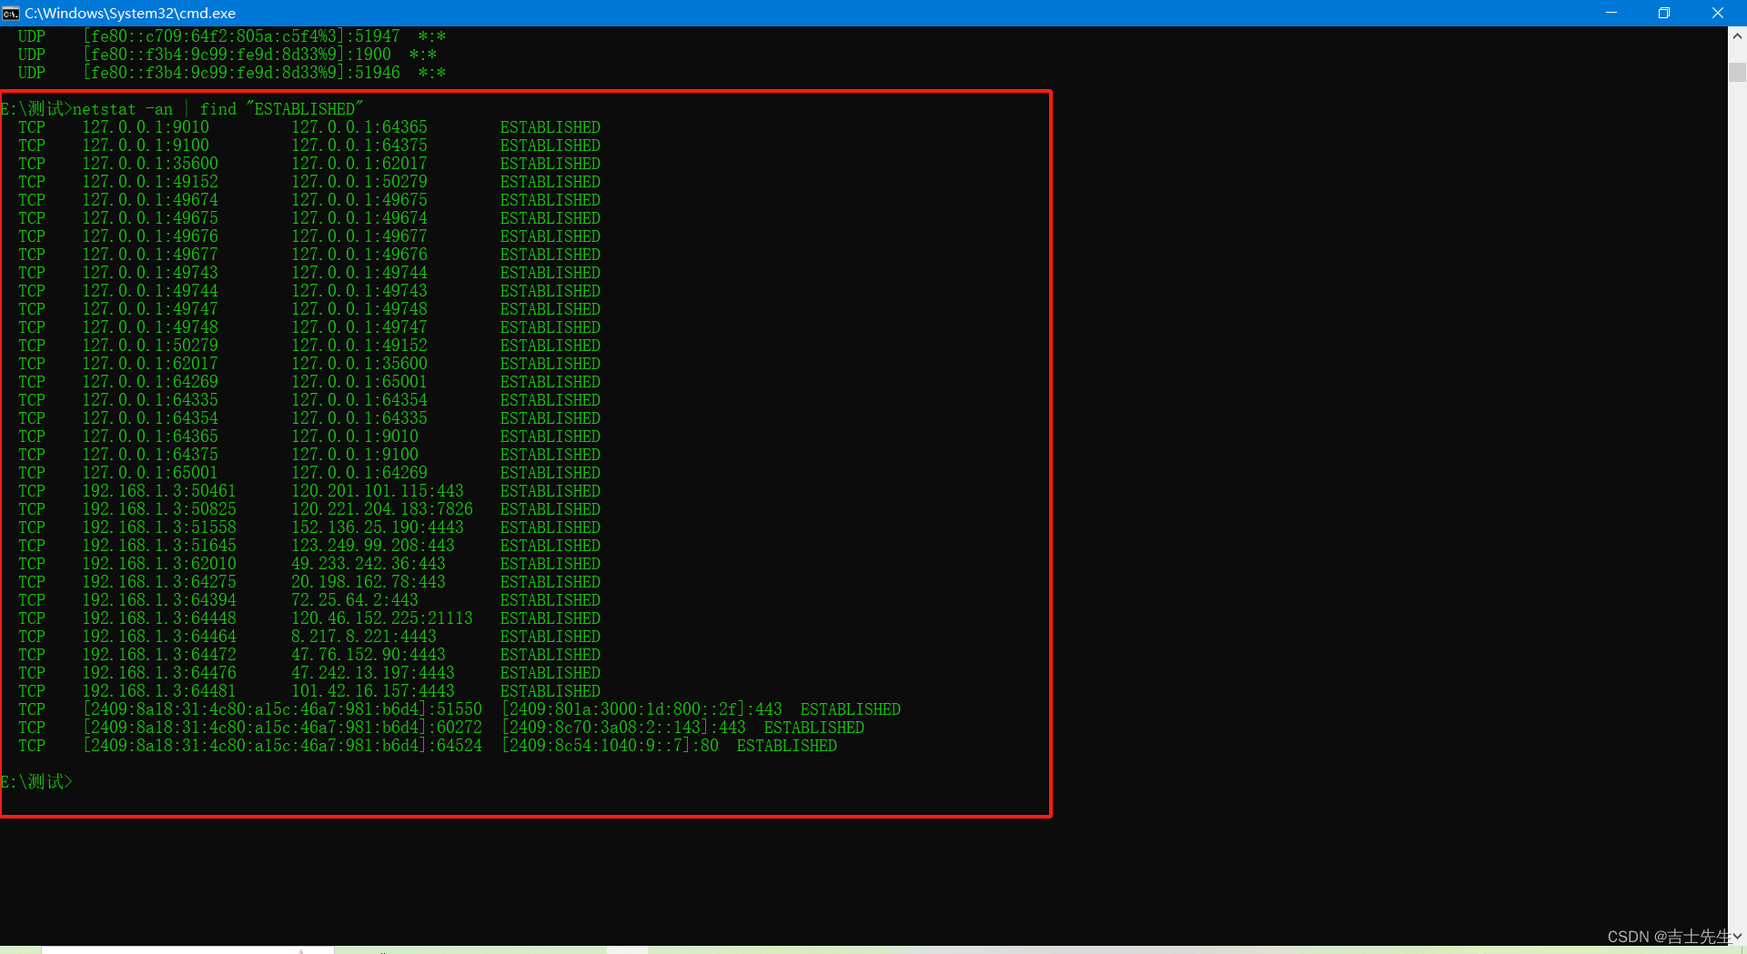
Task: Click foreign address 127.0.0.1:62017
Action: (x=359, y=164)
